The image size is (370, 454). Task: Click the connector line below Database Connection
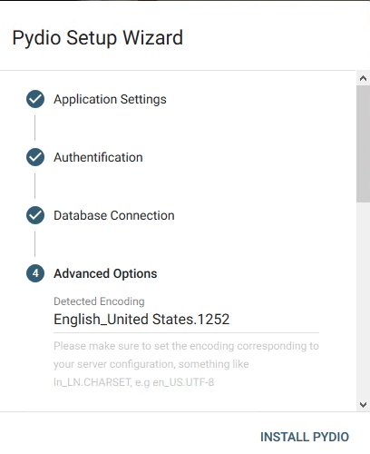(x=34, y=244)
